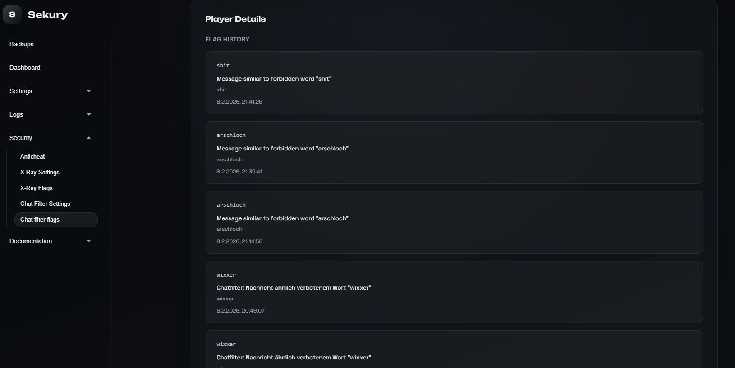Go to the Dashboard page
Image resolution: width=735 pixels, height=368 pixels.
tap(25, 68)
